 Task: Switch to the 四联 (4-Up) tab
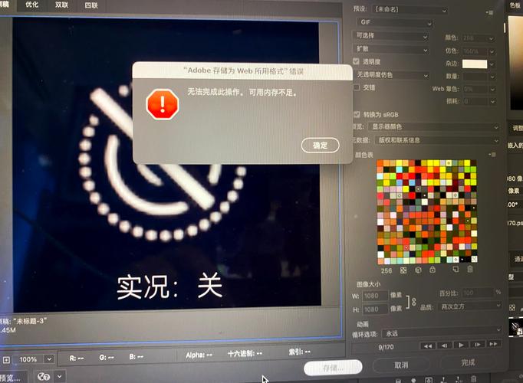[x=91, y=5]
